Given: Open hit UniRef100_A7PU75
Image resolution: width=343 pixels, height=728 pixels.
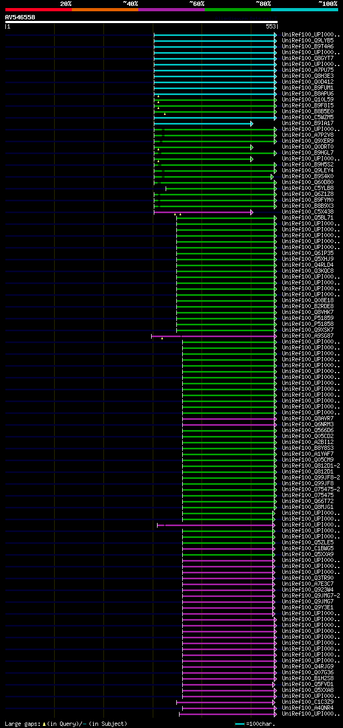Looking at the screenshot, I should coord(308,70).
